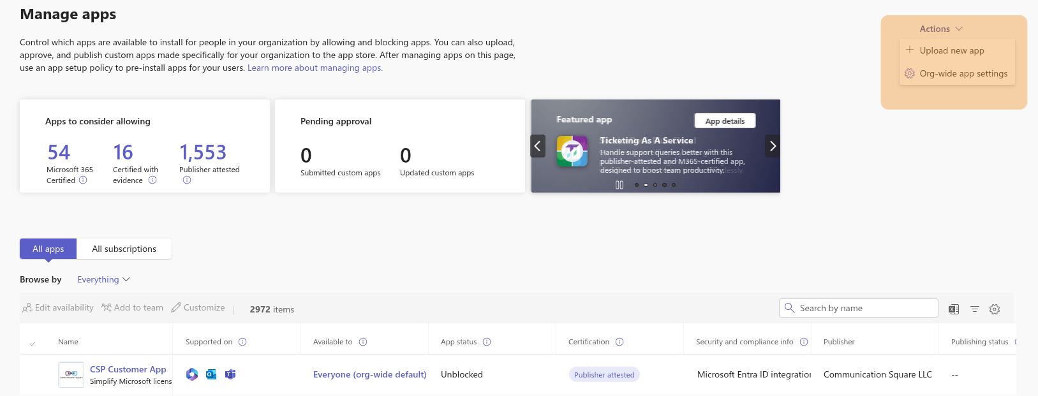Open the Browse by Everything dropdown

[103, 279]
